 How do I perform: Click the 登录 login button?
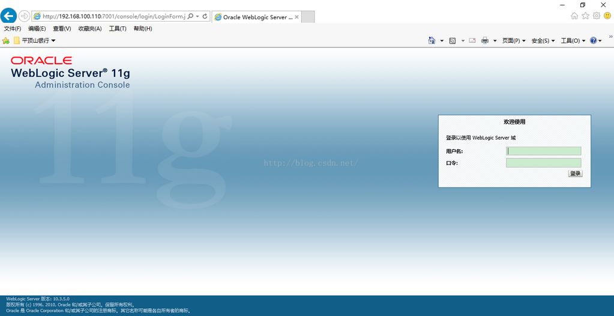coord(575,174)
